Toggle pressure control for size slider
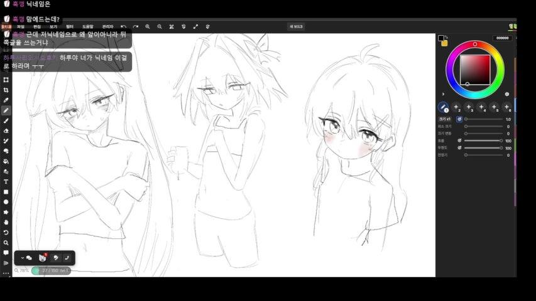Image resolution: width=536 pixels, height=301 pixels. click(459, 119)
